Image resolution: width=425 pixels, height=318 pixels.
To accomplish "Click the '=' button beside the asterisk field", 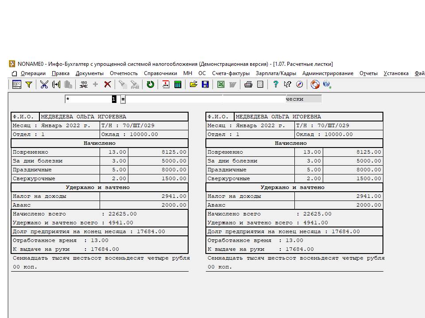I will pyautogui.click(x=123, y=99).
